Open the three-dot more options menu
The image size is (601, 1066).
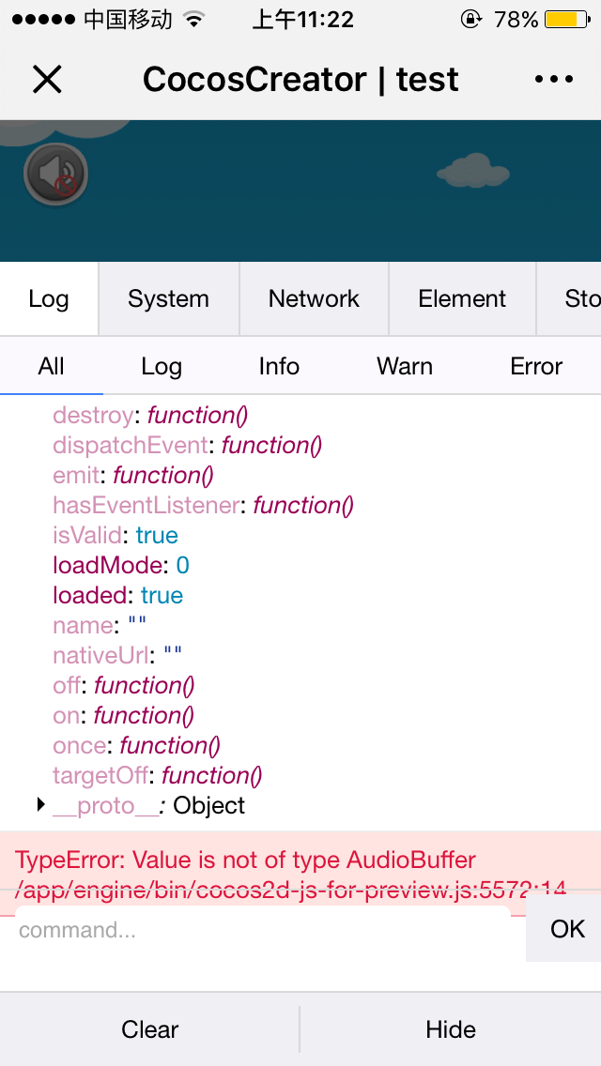553,80
